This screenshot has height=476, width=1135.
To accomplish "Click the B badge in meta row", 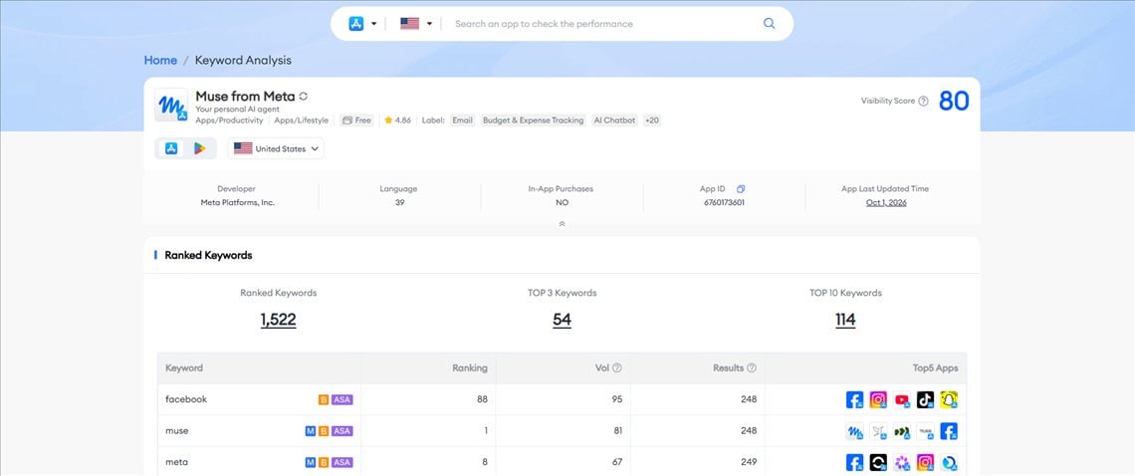I will (324, 462).
